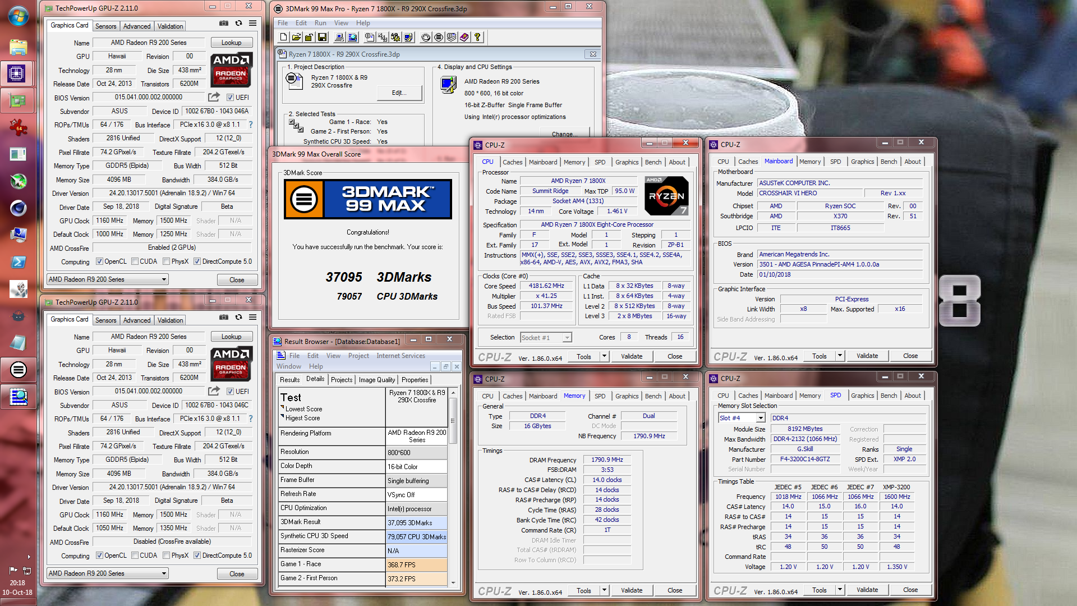
Task: Click the PowerShell taskbar icon
Action: (x=18, y=262)
